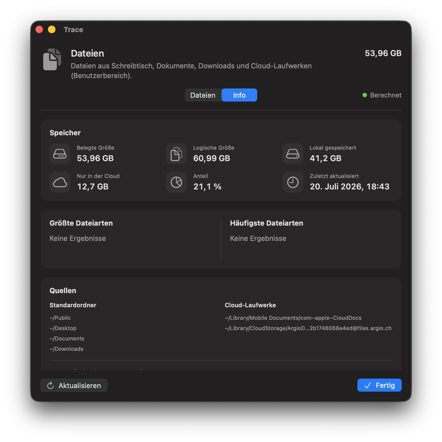Switch to the Dateien tab
This screenshot has width=442, height=442.
point(203,95)
